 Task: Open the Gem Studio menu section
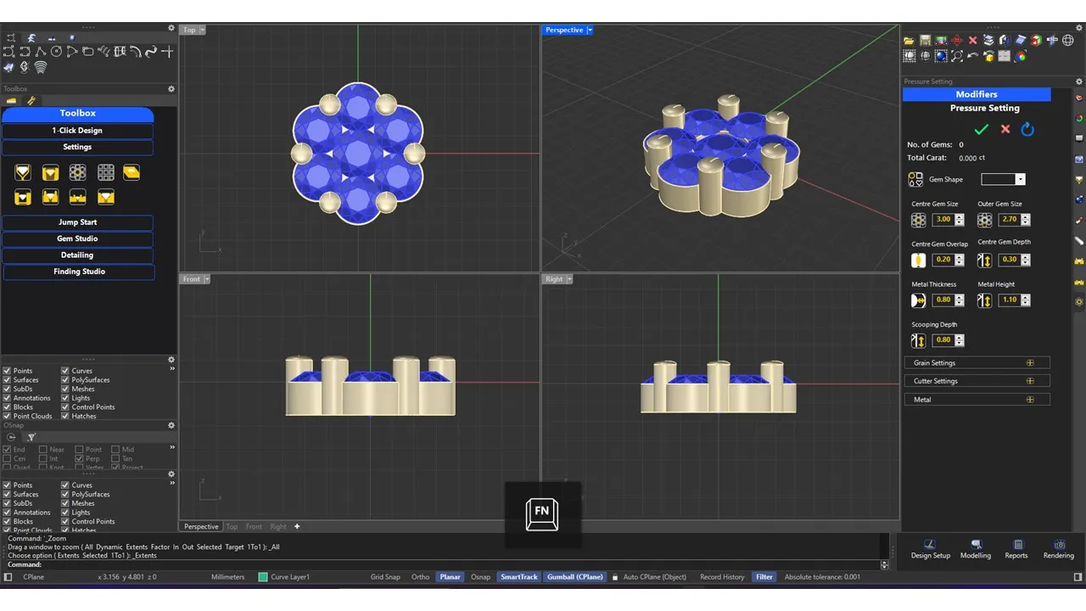click(77, 238)
